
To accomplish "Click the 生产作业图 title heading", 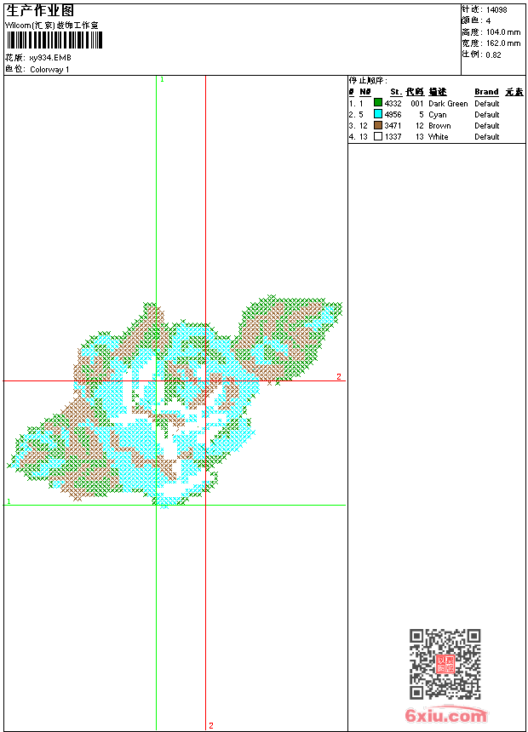I will click(40, 10).
